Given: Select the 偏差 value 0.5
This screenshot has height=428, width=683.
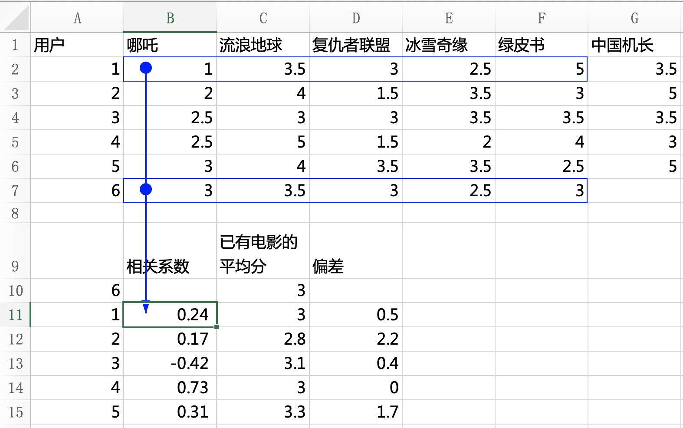Looking at the screenshot, I should tap(356, 315).
